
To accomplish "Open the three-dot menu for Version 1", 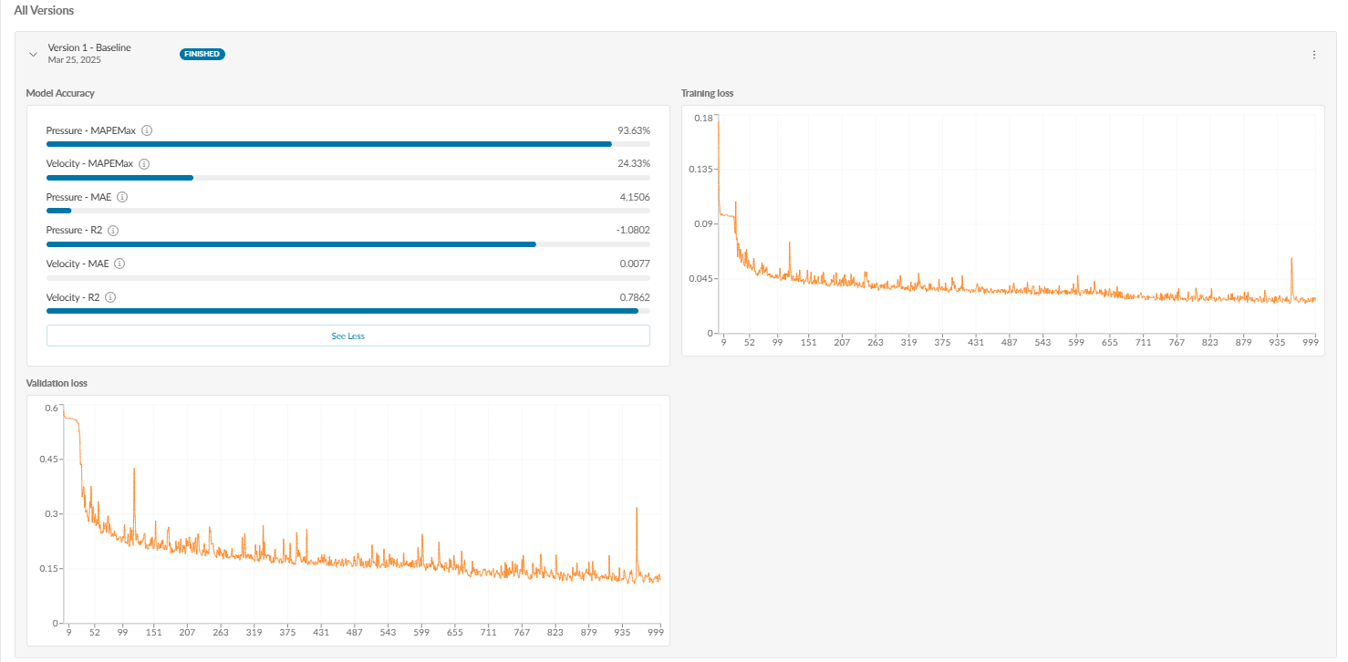I will 1313,55.
